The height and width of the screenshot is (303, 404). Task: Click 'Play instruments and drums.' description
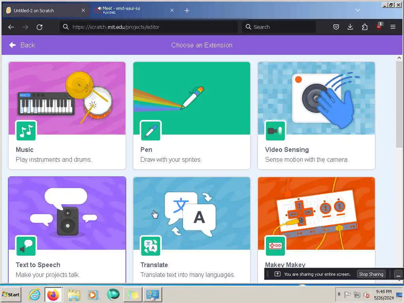pyautogui.click(x=54, y=160)
